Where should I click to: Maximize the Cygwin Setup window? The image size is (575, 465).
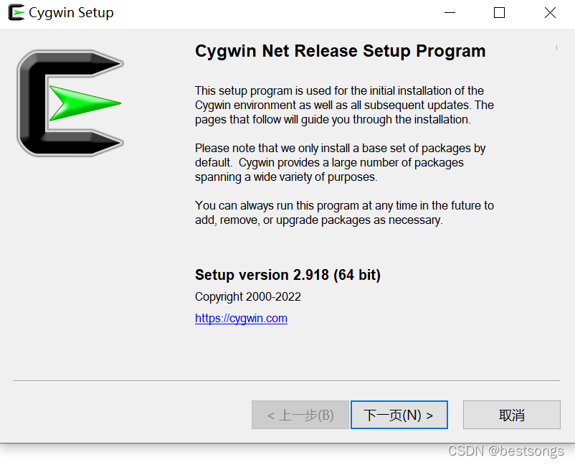499,12
